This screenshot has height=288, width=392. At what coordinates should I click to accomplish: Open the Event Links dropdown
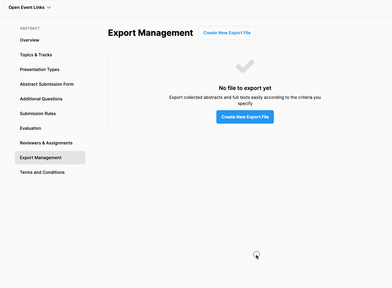(x=30, y=7)
